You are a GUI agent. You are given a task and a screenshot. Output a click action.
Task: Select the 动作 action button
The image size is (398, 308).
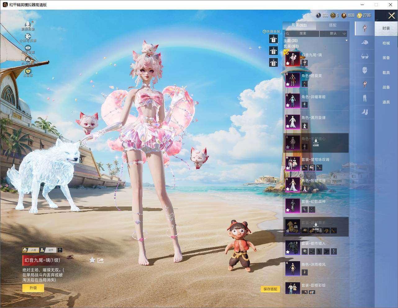[48, 250]
